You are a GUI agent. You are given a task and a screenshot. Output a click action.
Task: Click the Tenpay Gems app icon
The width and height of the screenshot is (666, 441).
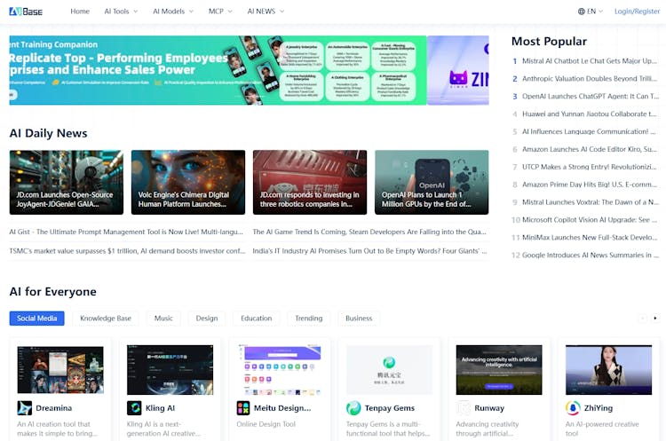pos(353,408)
